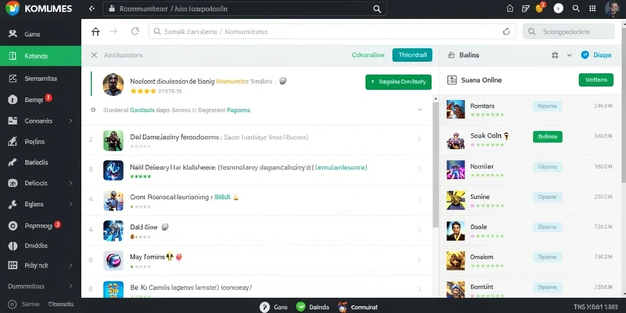This screenshot has width=626, height=313.
Task: Click the top right search icon
Action: [x=576, y=9]
